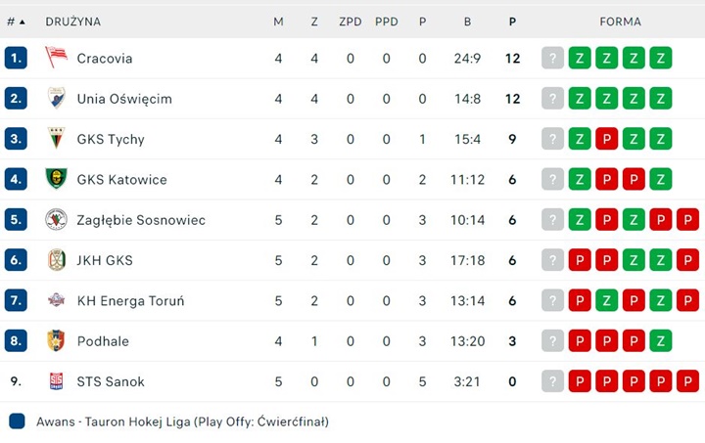Click the KH Energa Toruń logo

click(56, 300)
